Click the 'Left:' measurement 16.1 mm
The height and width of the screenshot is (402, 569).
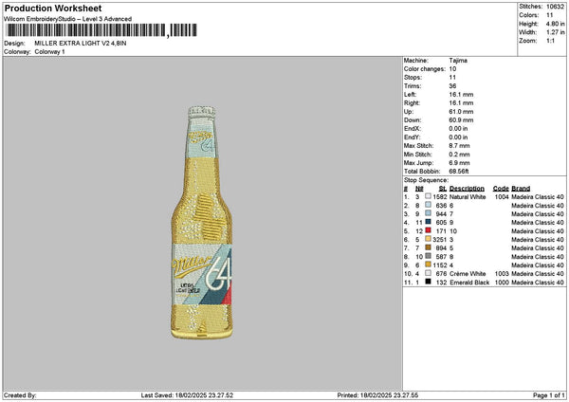[461, 95]
